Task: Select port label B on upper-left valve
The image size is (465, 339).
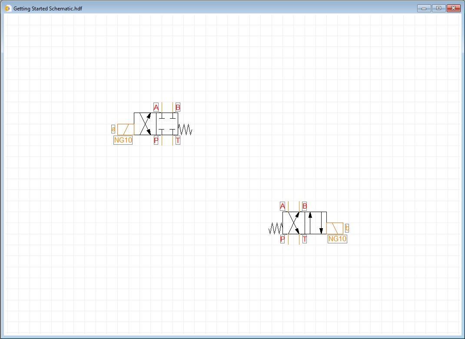Action: click(x=178, y=107)
